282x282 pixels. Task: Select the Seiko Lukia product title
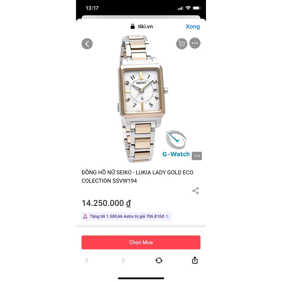[x=137, y=176]
